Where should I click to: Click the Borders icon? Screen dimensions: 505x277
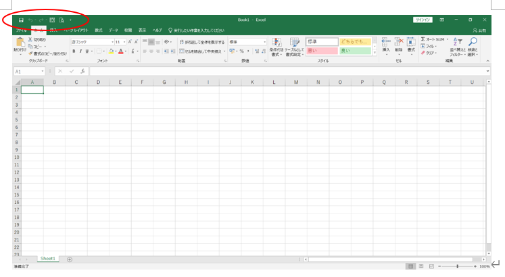[99, 51]
